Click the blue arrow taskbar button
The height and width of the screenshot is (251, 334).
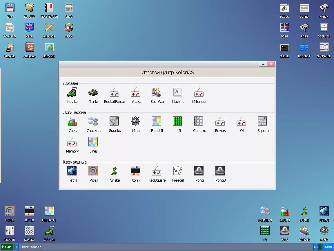click(17, 247)
